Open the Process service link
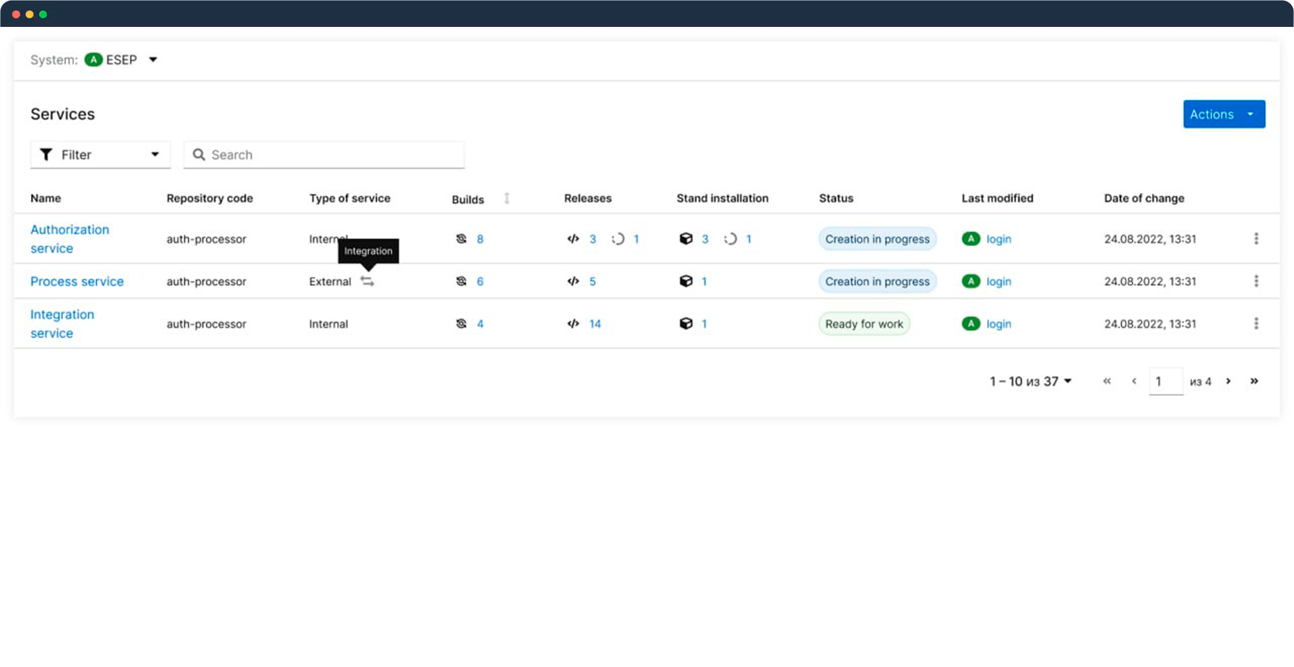This screenshot has width=1294, height=667. pyautogui.click(x=77, y=281)
